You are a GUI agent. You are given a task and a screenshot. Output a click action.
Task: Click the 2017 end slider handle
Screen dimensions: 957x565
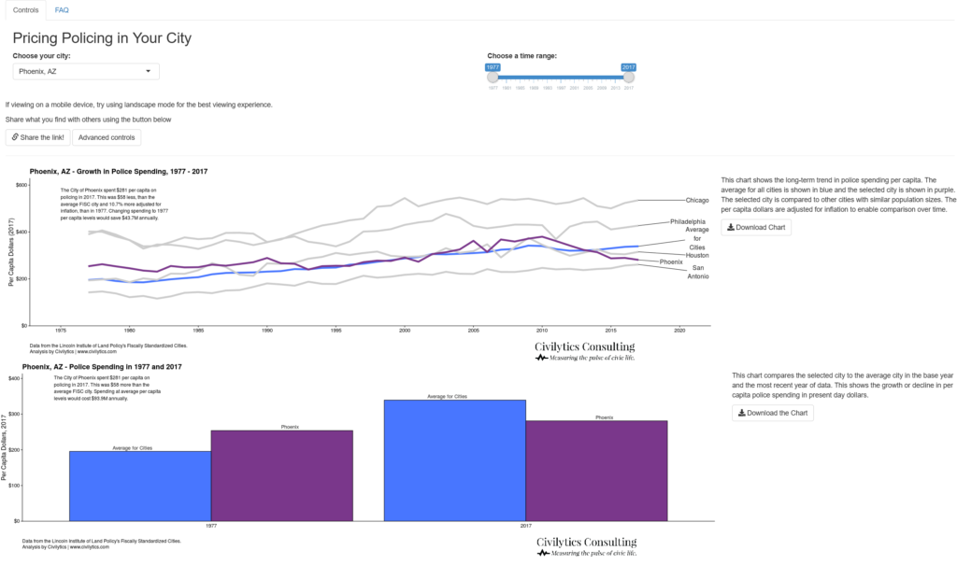pyautogui.click(x=629, y=78)
